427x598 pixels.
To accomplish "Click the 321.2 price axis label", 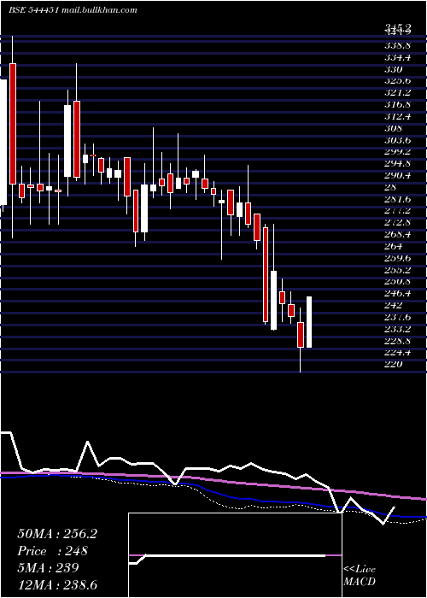I will 398,93.
